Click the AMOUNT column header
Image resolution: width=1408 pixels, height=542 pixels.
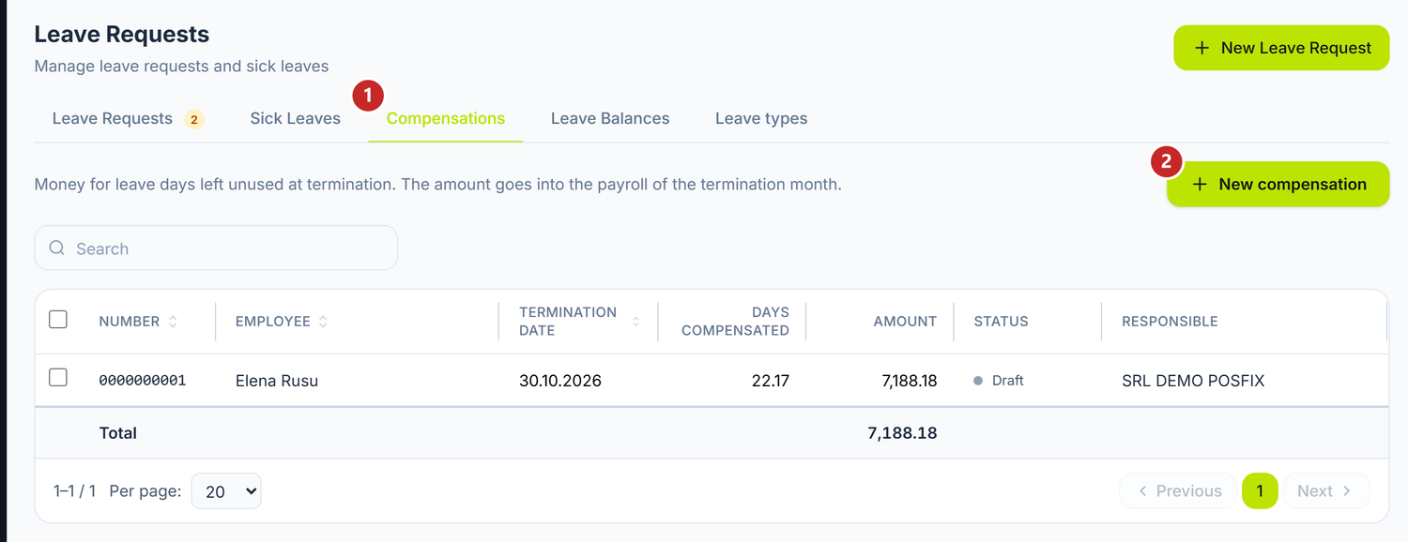[x=905, y=322]
